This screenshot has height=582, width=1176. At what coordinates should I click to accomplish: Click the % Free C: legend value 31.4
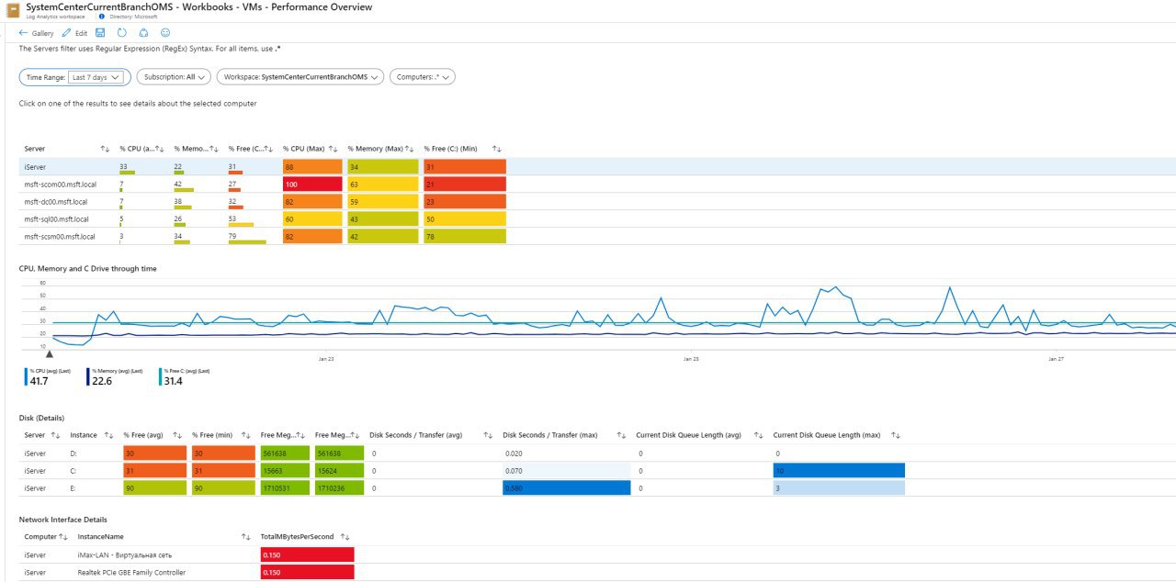tap(174, 381)
